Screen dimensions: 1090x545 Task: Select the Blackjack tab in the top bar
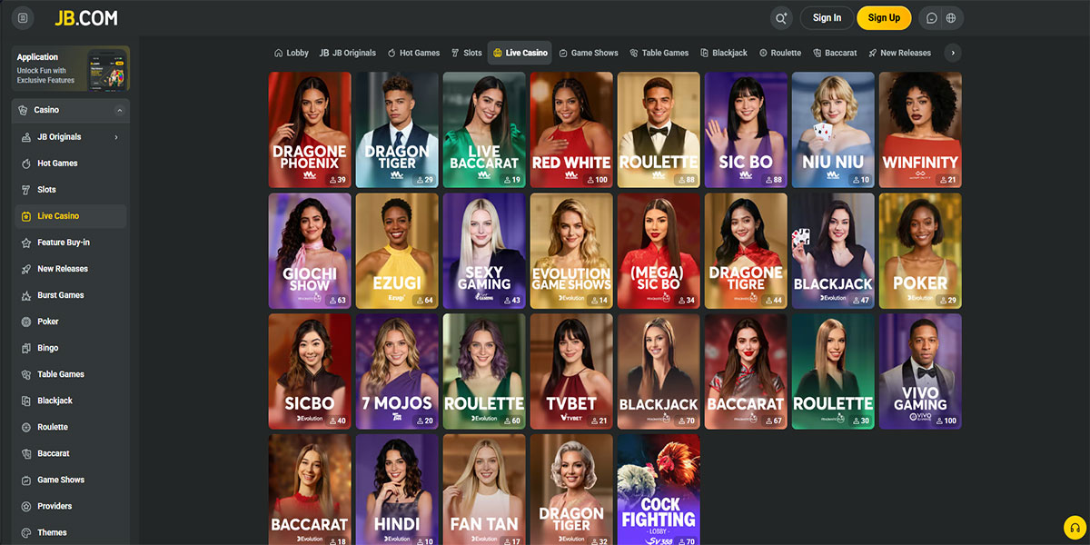(723, 53)
